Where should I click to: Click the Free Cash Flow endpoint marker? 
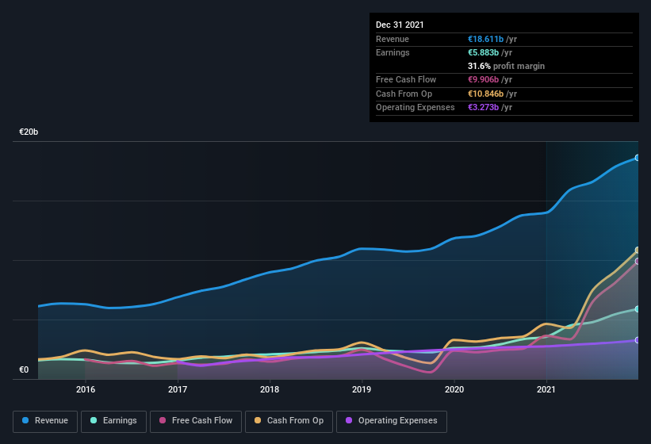(638, 262)
